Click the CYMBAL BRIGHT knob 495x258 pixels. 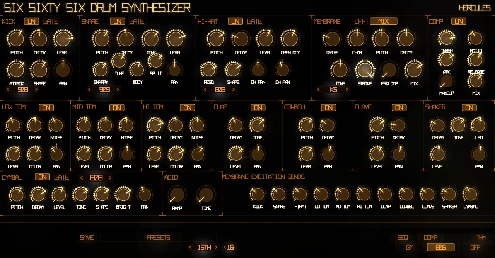point(123,195)
